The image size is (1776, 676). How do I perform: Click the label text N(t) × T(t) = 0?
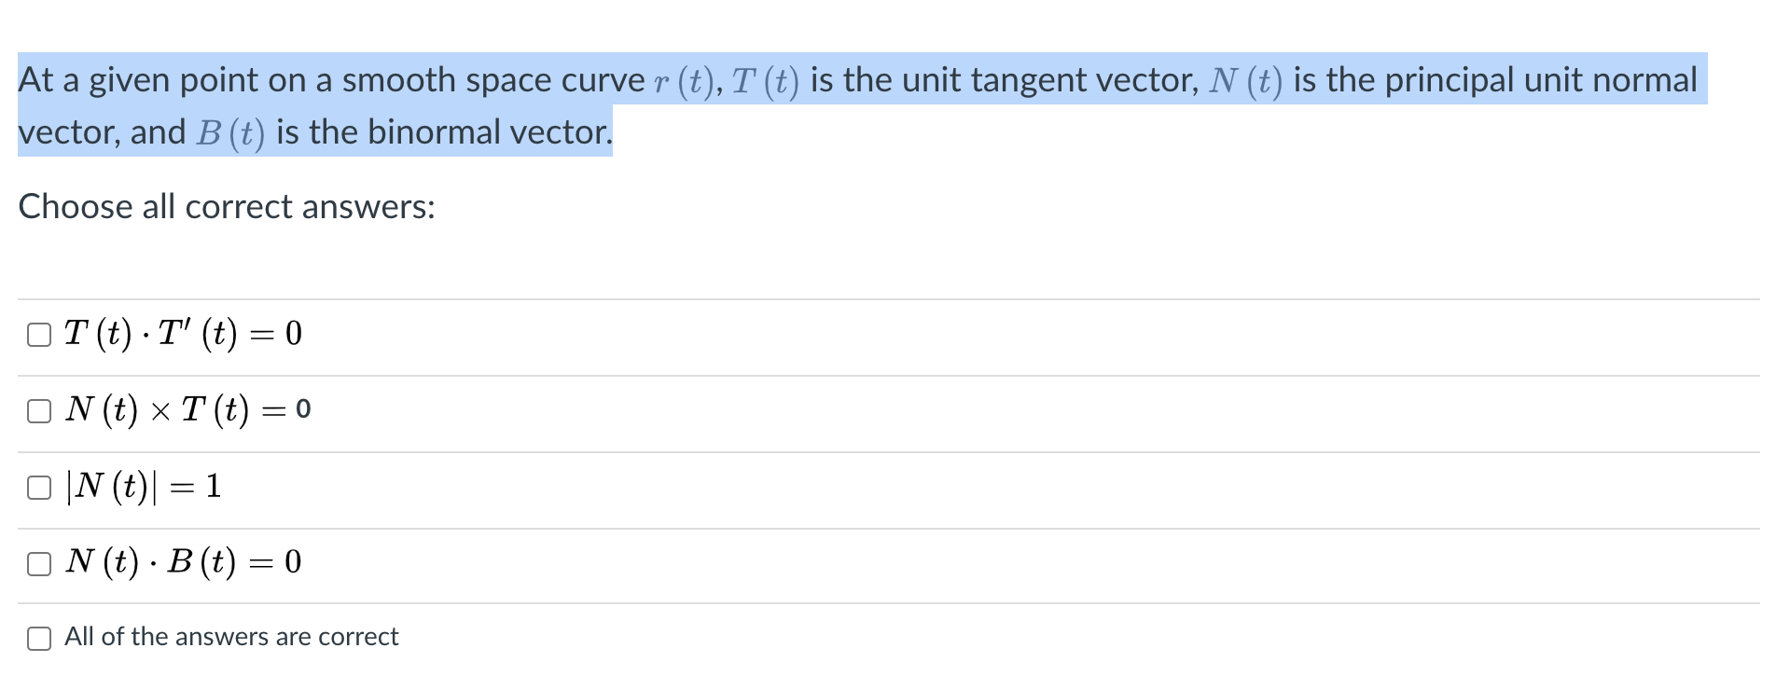(187, 409)
